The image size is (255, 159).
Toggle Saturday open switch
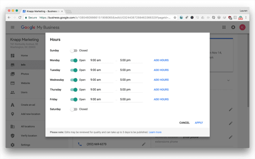pyautogui.click(x=74, y=110)
